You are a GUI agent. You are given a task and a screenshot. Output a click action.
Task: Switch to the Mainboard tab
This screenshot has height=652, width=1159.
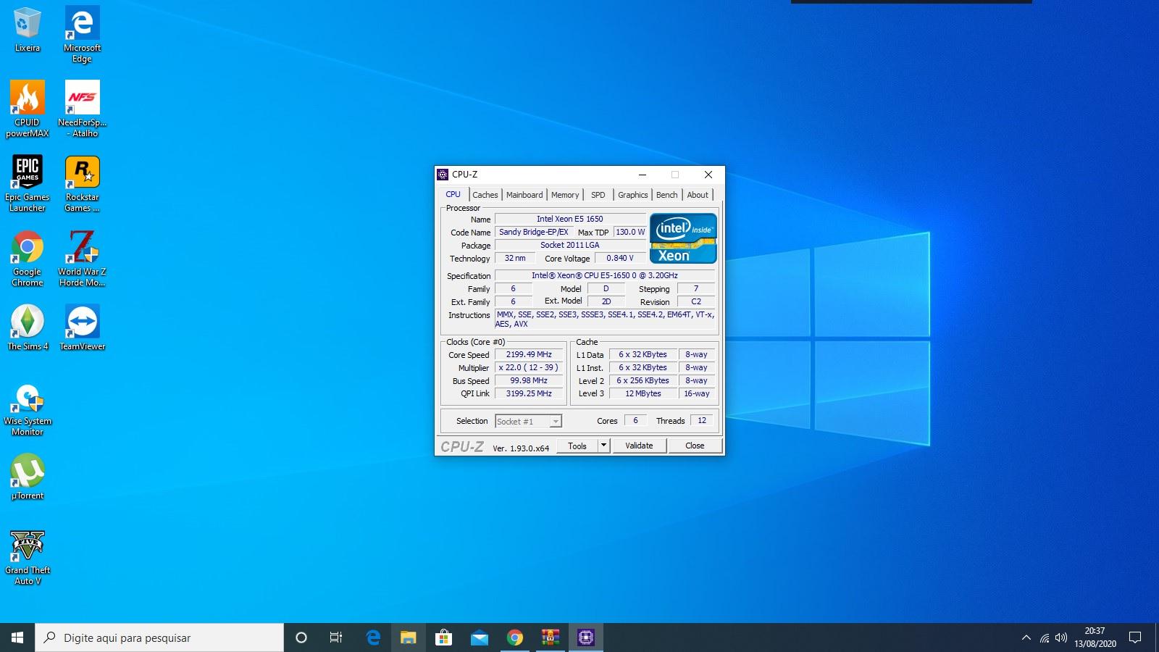pyautogui.click(x=524, y=195)
